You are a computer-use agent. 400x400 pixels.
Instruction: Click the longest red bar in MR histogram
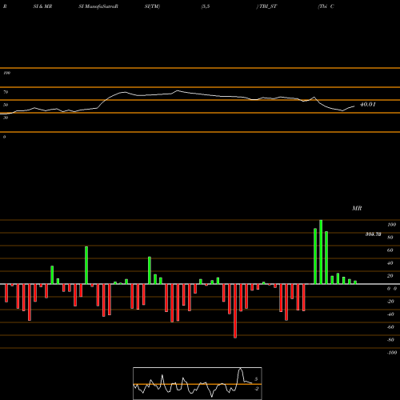tap(235, 311)
